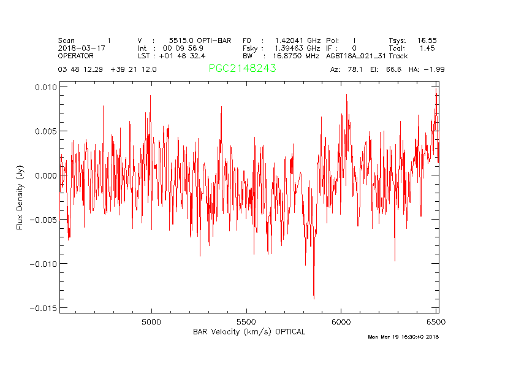The image size is (516, 365).
Task: Click the green PGC2148243 source title
Action: click(242, 69)
